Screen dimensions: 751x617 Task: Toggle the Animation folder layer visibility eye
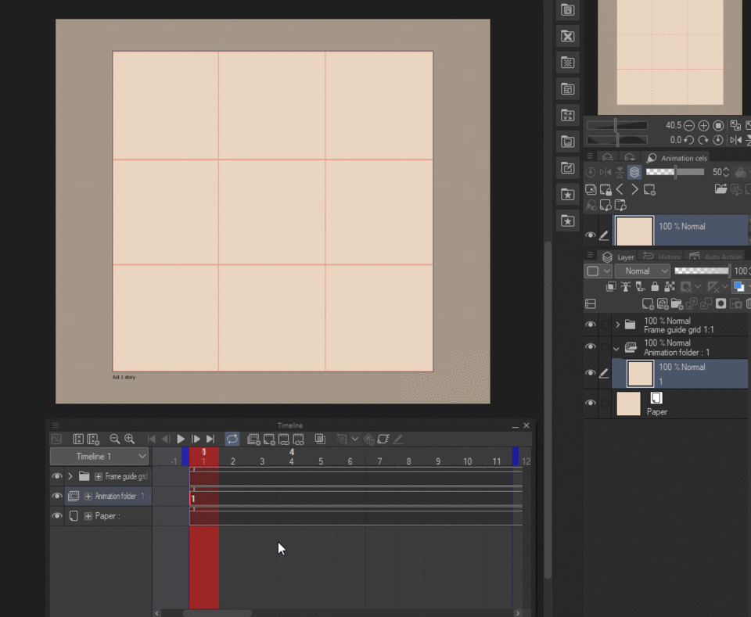click(x=591, y=348)
